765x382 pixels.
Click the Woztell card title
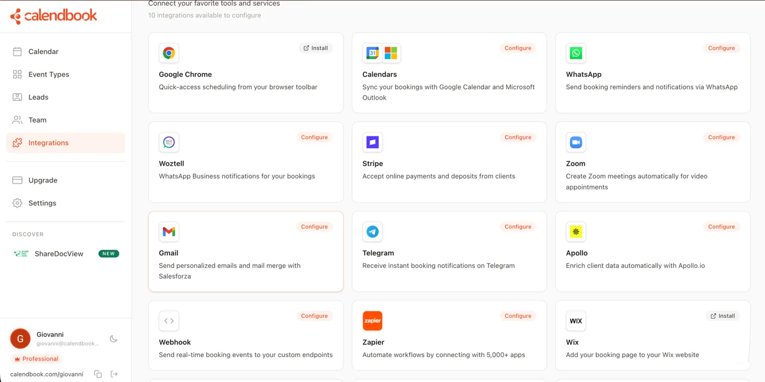tap(171, 163)
